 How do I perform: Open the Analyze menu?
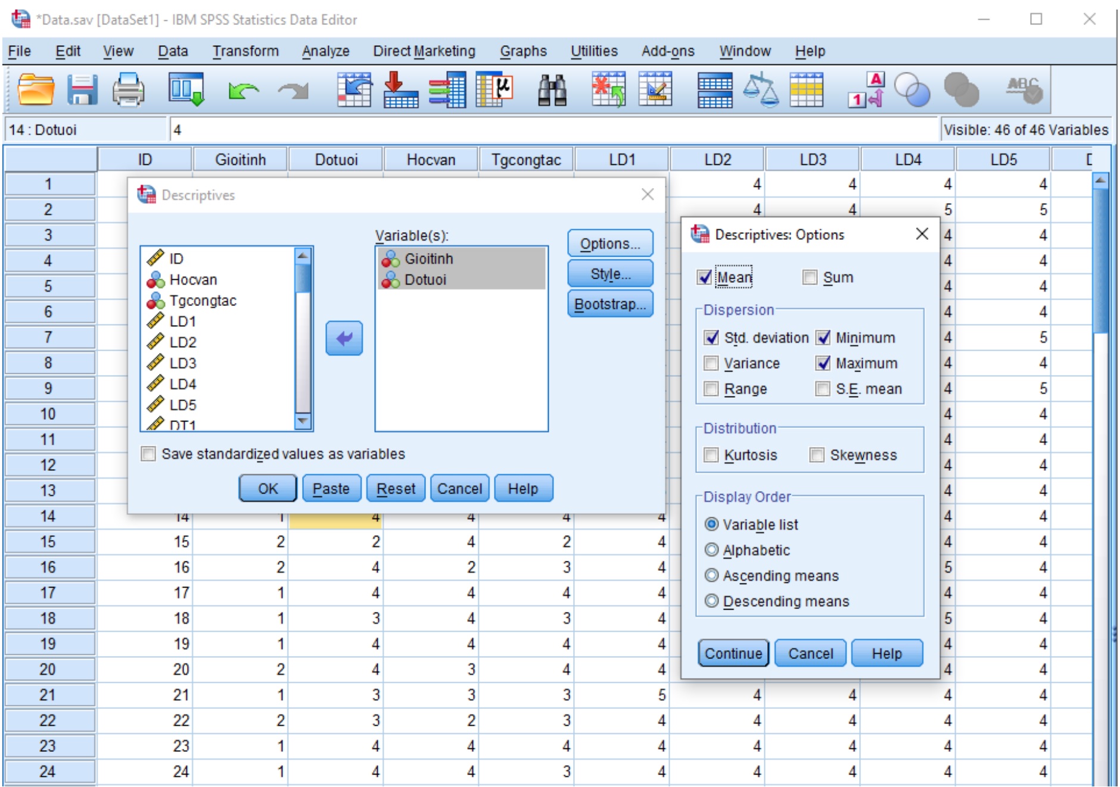(x=325, y=51)
